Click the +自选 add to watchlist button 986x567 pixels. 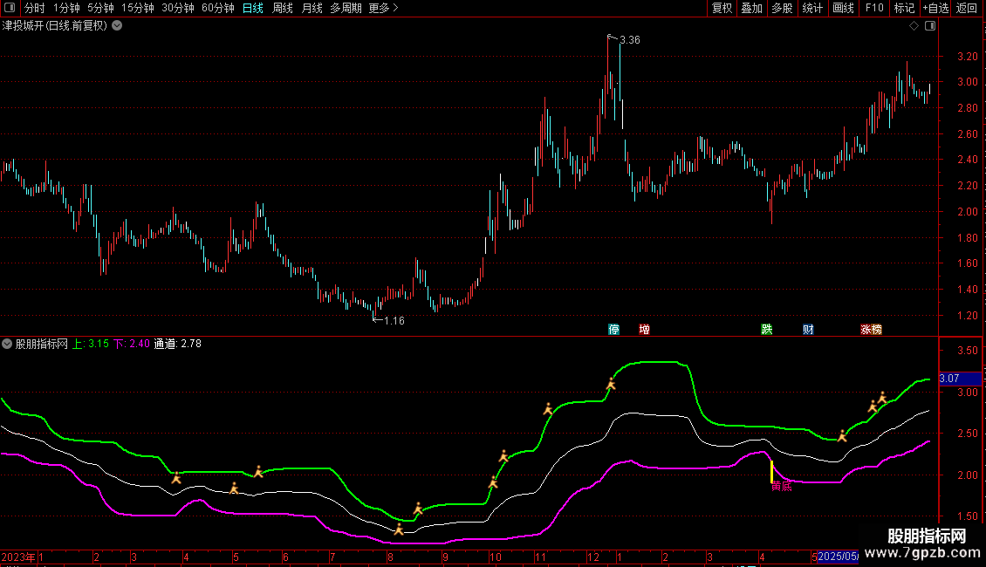(x=935, y=9)
